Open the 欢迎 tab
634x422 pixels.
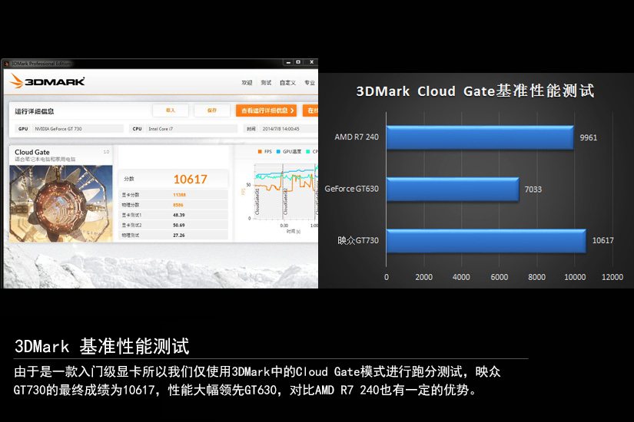tap(247, 82)
